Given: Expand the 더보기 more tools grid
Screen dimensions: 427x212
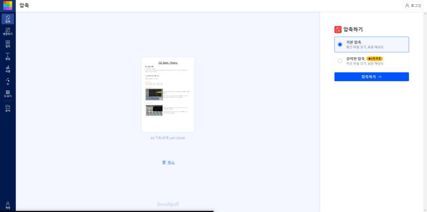Looking at the screenshot, I should click(x=8, y=94).
